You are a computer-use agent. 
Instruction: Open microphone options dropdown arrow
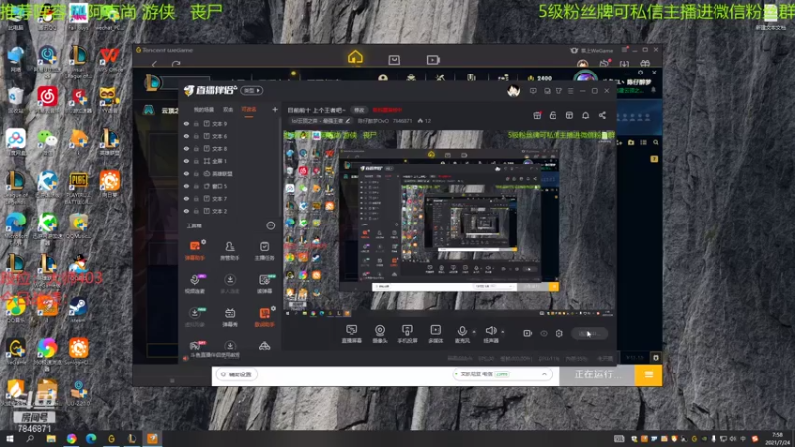click(x=474, y=332)
